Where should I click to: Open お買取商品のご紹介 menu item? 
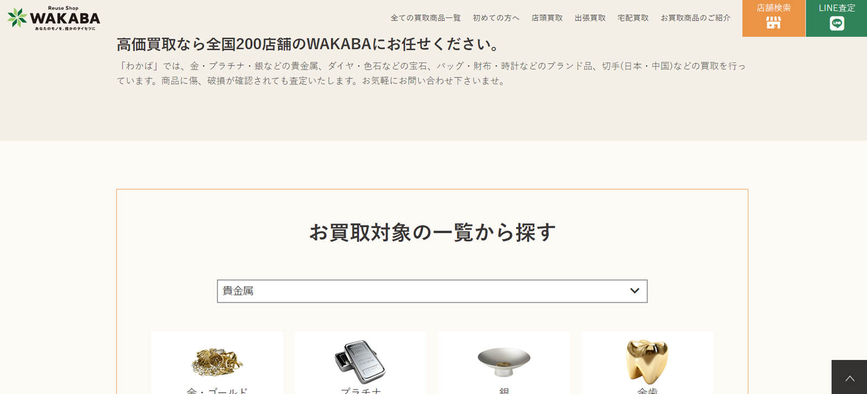[x=695, y=18]
